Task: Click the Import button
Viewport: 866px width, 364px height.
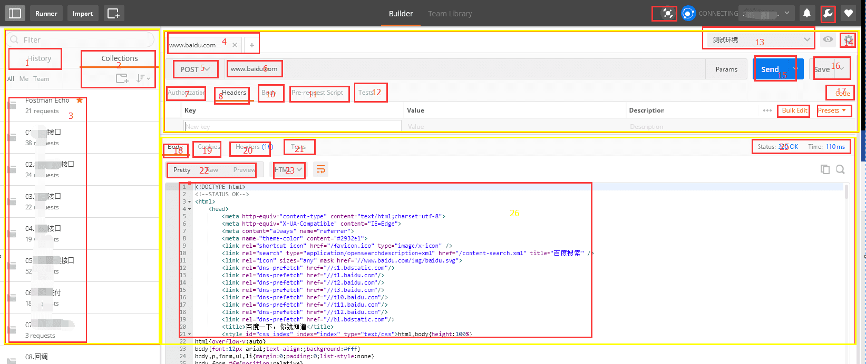Action: tap(83, 13)
